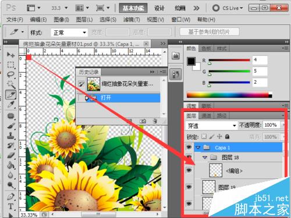
Task: Select the Eraser tool
Action: coord(10,155)
